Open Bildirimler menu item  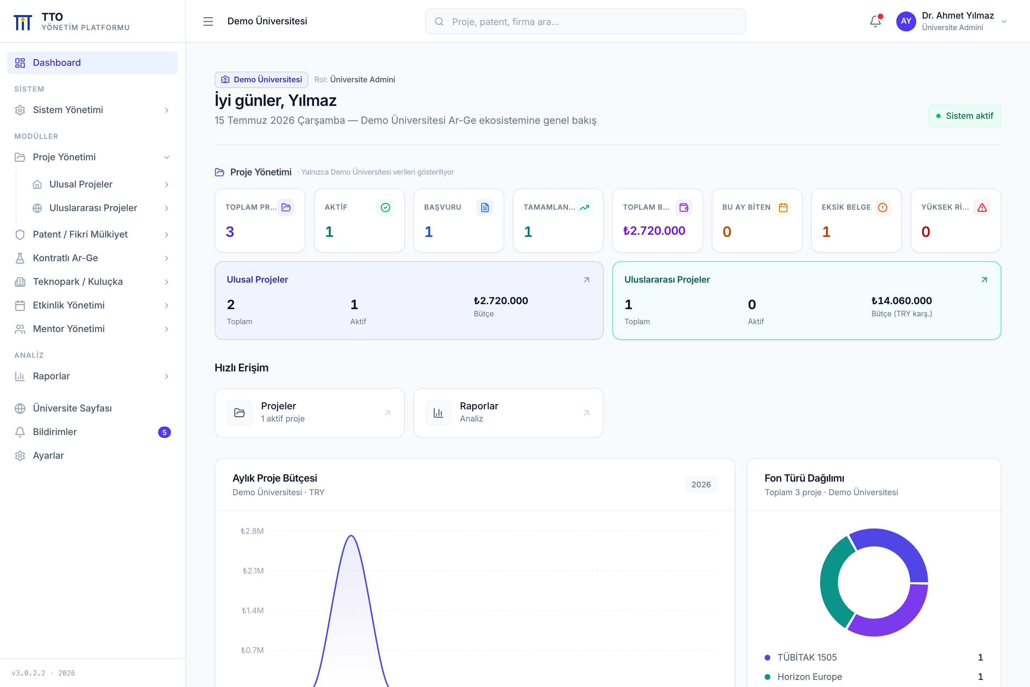point(92,432)
